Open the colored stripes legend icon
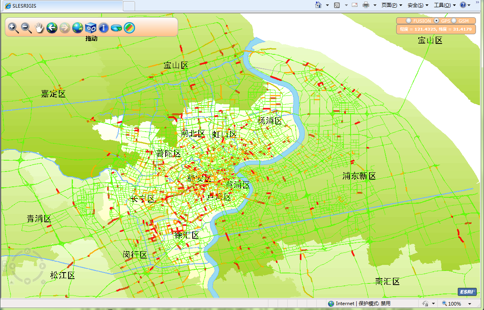 [x=129, y=28]
